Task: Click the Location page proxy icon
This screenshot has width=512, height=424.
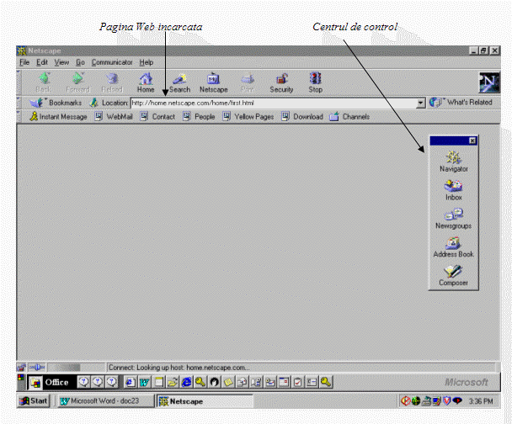Action: (x=94, y=103)
